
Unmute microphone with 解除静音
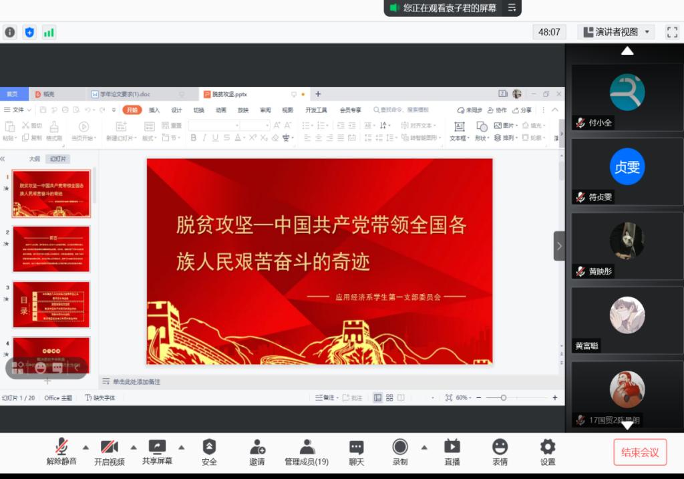tap(61, 447)
